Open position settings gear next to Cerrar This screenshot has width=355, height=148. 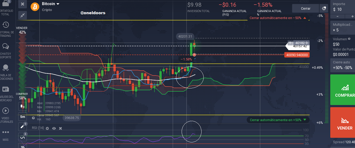[x=324, y=8]
